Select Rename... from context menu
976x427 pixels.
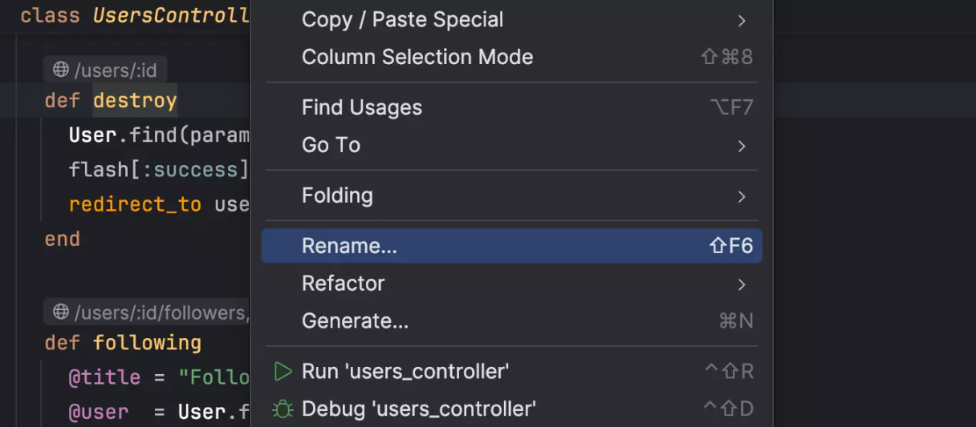pyautogui.click(x=350, y=247)
